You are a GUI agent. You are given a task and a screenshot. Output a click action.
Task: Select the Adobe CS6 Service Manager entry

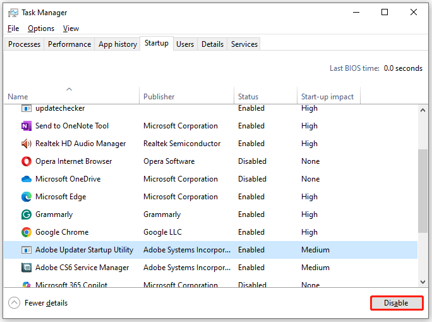(82, 268)
